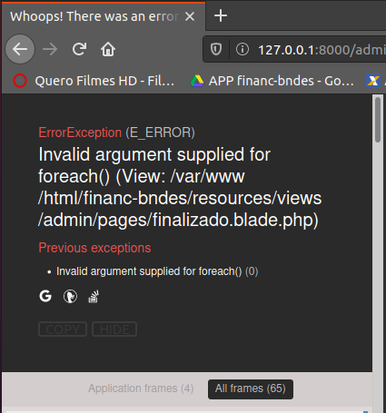The width and height of the screenshot is (386, 413).
Task: Open the browser home page icon
Action: pyautogui.click(x=108, y=49)
